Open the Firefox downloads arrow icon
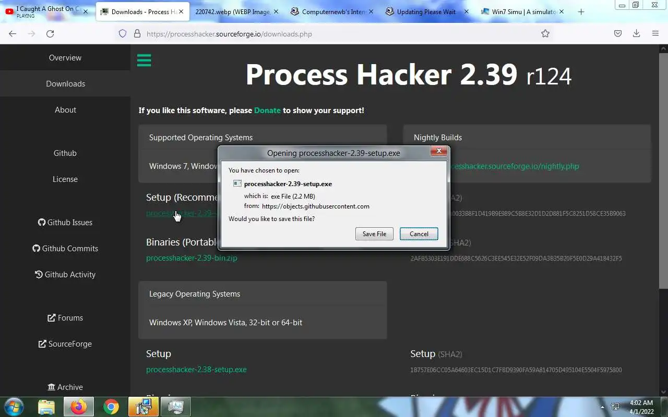The image size is (668, 417). [x=636, y=33]
